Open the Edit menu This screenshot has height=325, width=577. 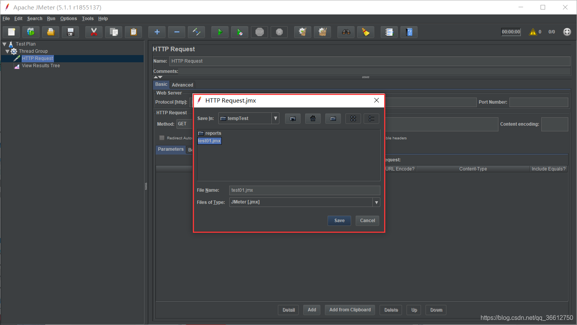[18, 19]
